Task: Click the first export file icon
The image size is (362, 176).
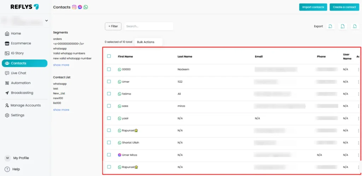Action: pyautogui.click(x=330, y=26)
